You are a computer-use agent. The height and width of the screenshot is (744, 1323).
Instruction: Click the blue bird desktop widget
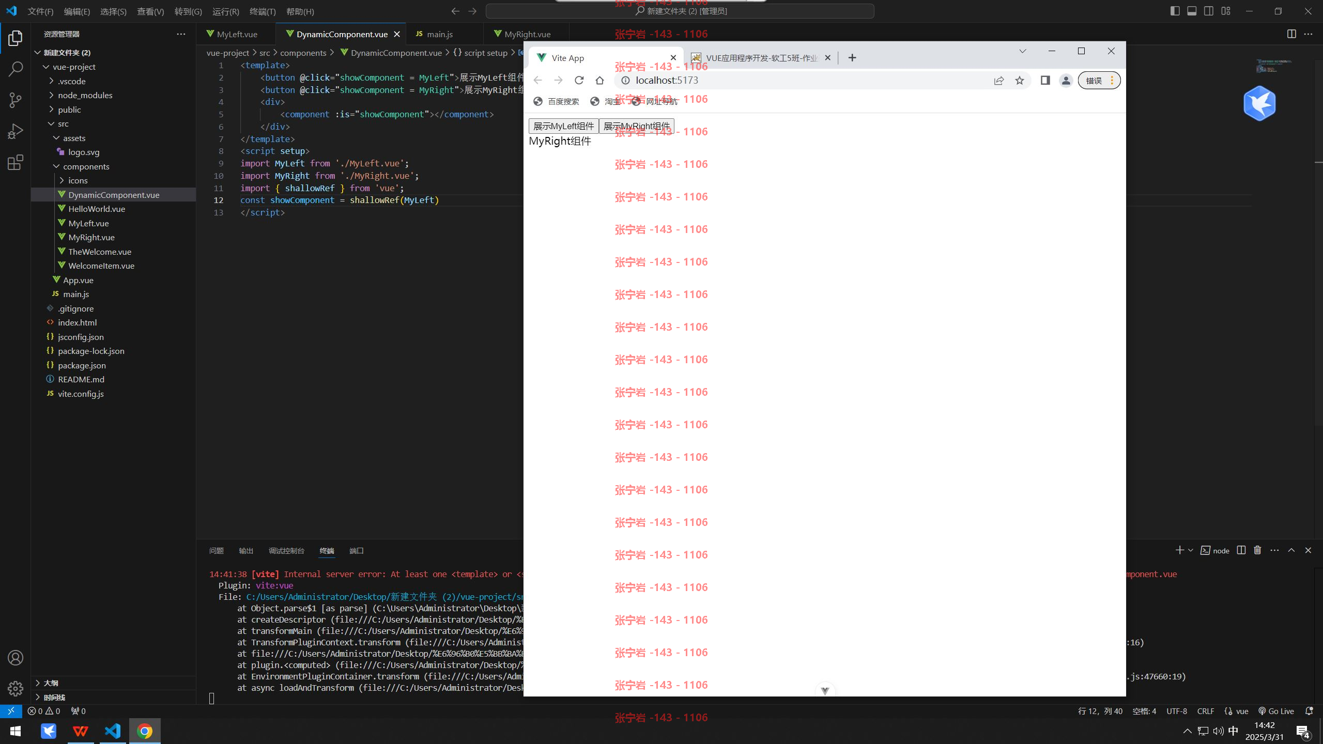(x=1259, y=103)
